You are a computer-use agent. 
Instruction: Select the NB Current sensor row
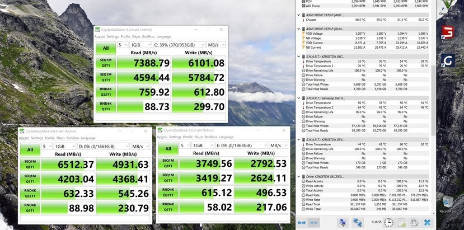tap(364, 48)
